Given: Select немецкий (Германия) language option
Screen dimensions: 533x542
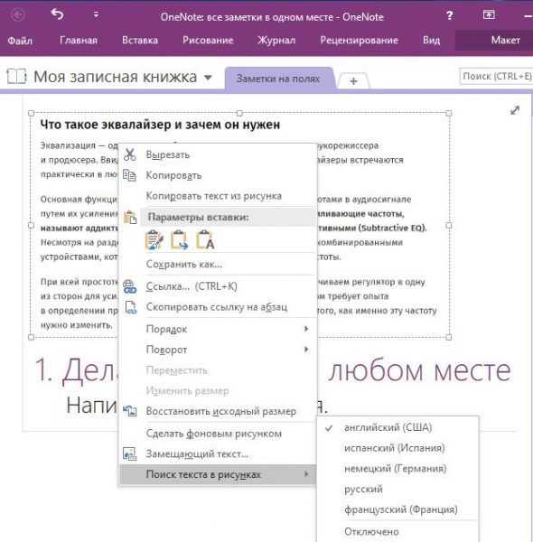Looking at the screenshot, I should [397, 468].
